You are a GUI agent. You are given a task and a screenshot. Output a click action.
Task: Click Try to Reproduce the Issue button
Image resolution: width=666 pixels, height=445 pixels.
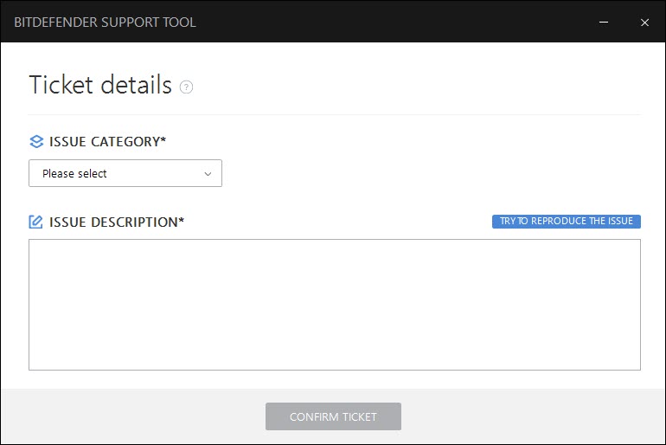tap(567, 222)
